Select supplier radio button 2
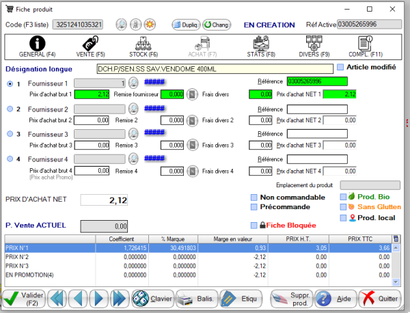Viewport: 410px width, 313px height. [10, 109]
